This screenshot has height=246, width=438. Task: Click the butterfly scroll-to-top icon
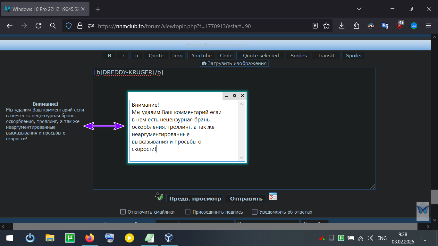click(423, 211)
